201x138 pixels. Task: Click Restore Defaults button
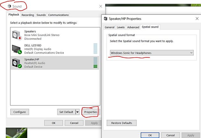(x=122, y=123)
